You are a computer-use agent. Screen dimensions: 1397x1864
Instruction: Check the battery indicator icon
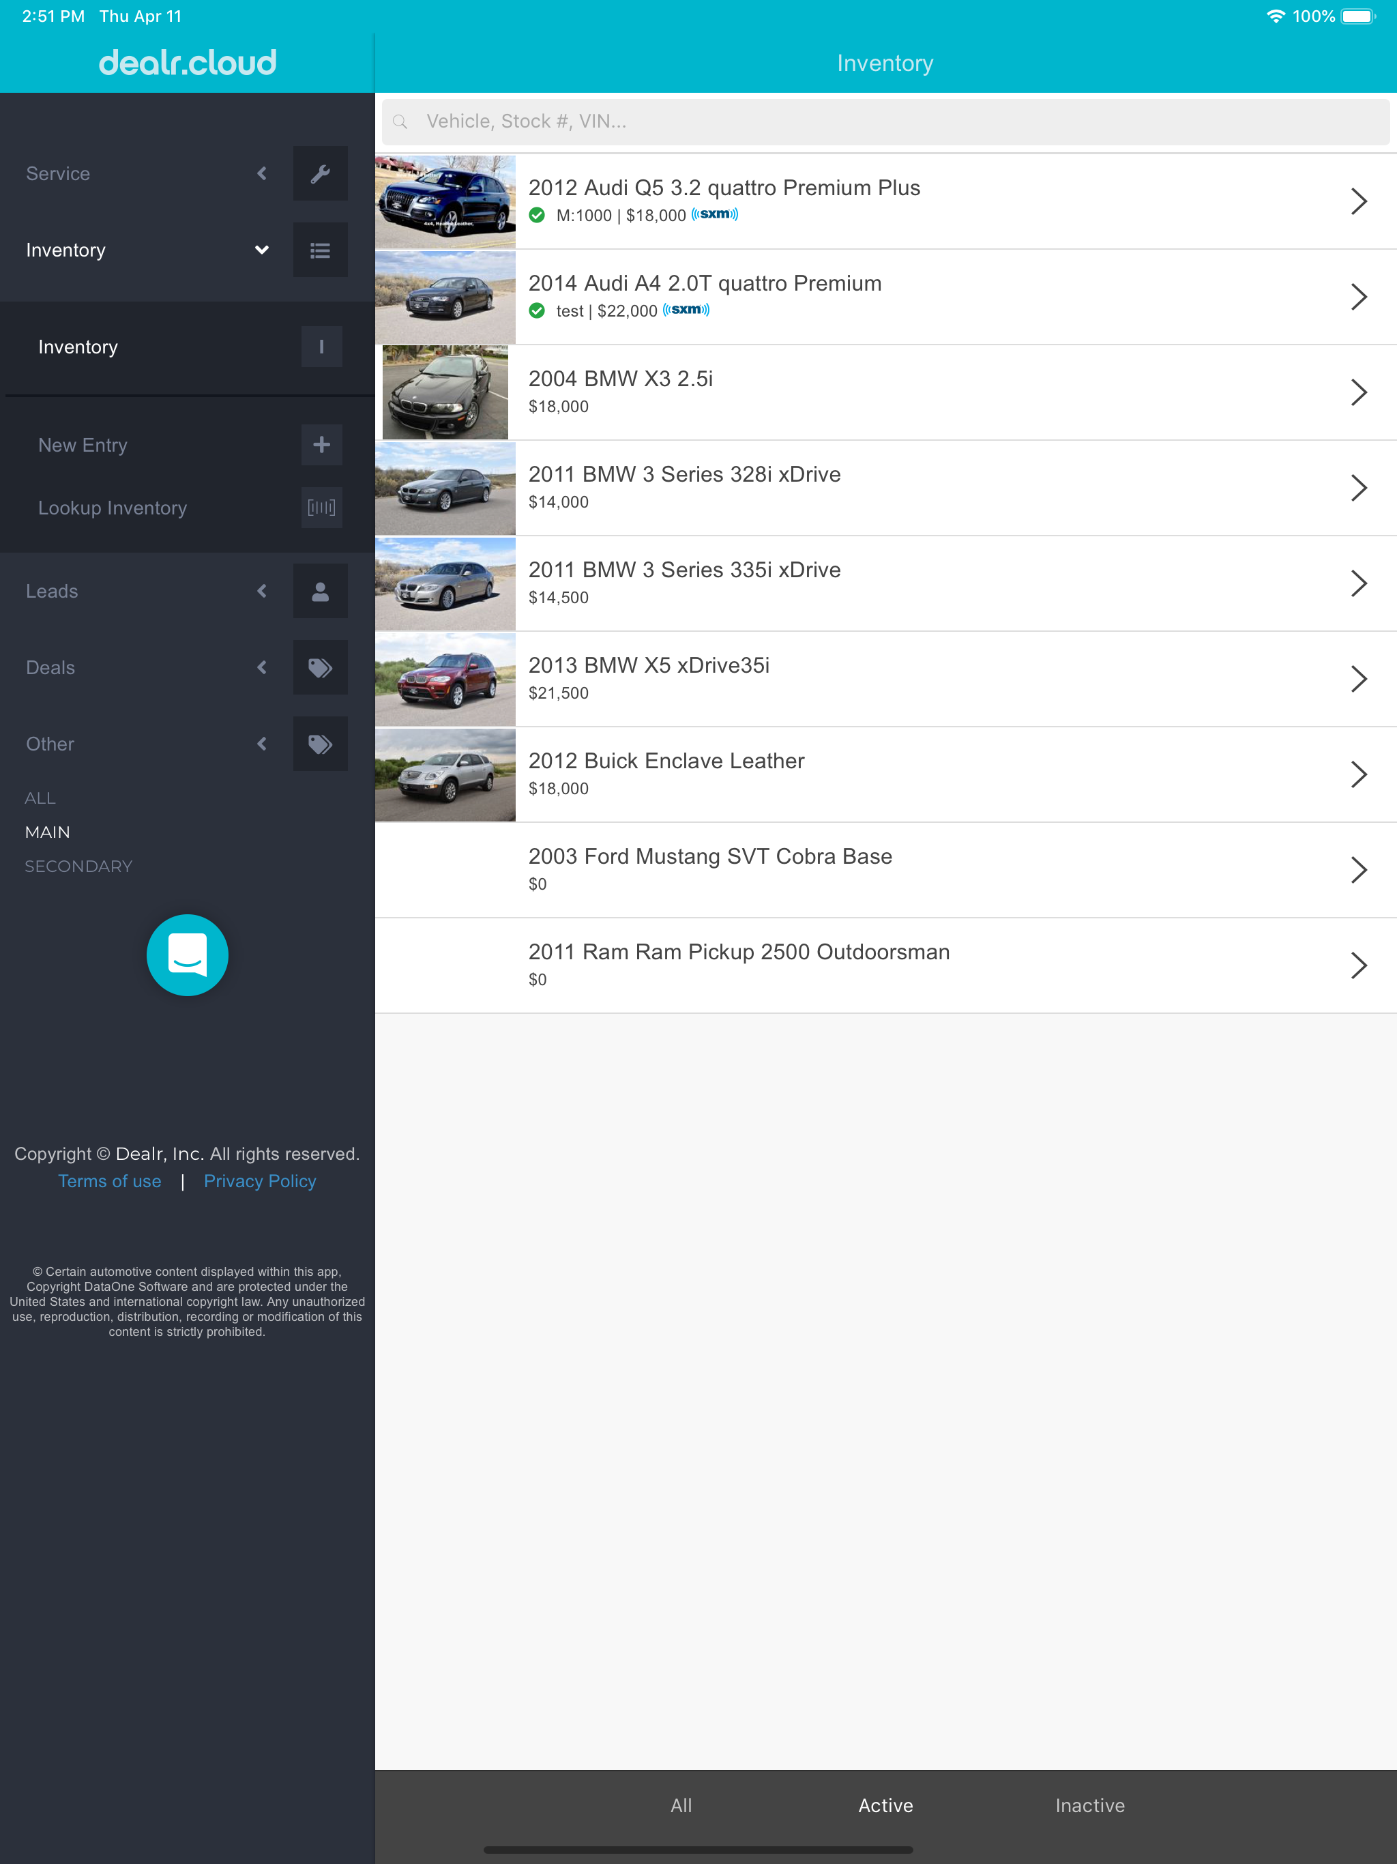pos(1358,16)
